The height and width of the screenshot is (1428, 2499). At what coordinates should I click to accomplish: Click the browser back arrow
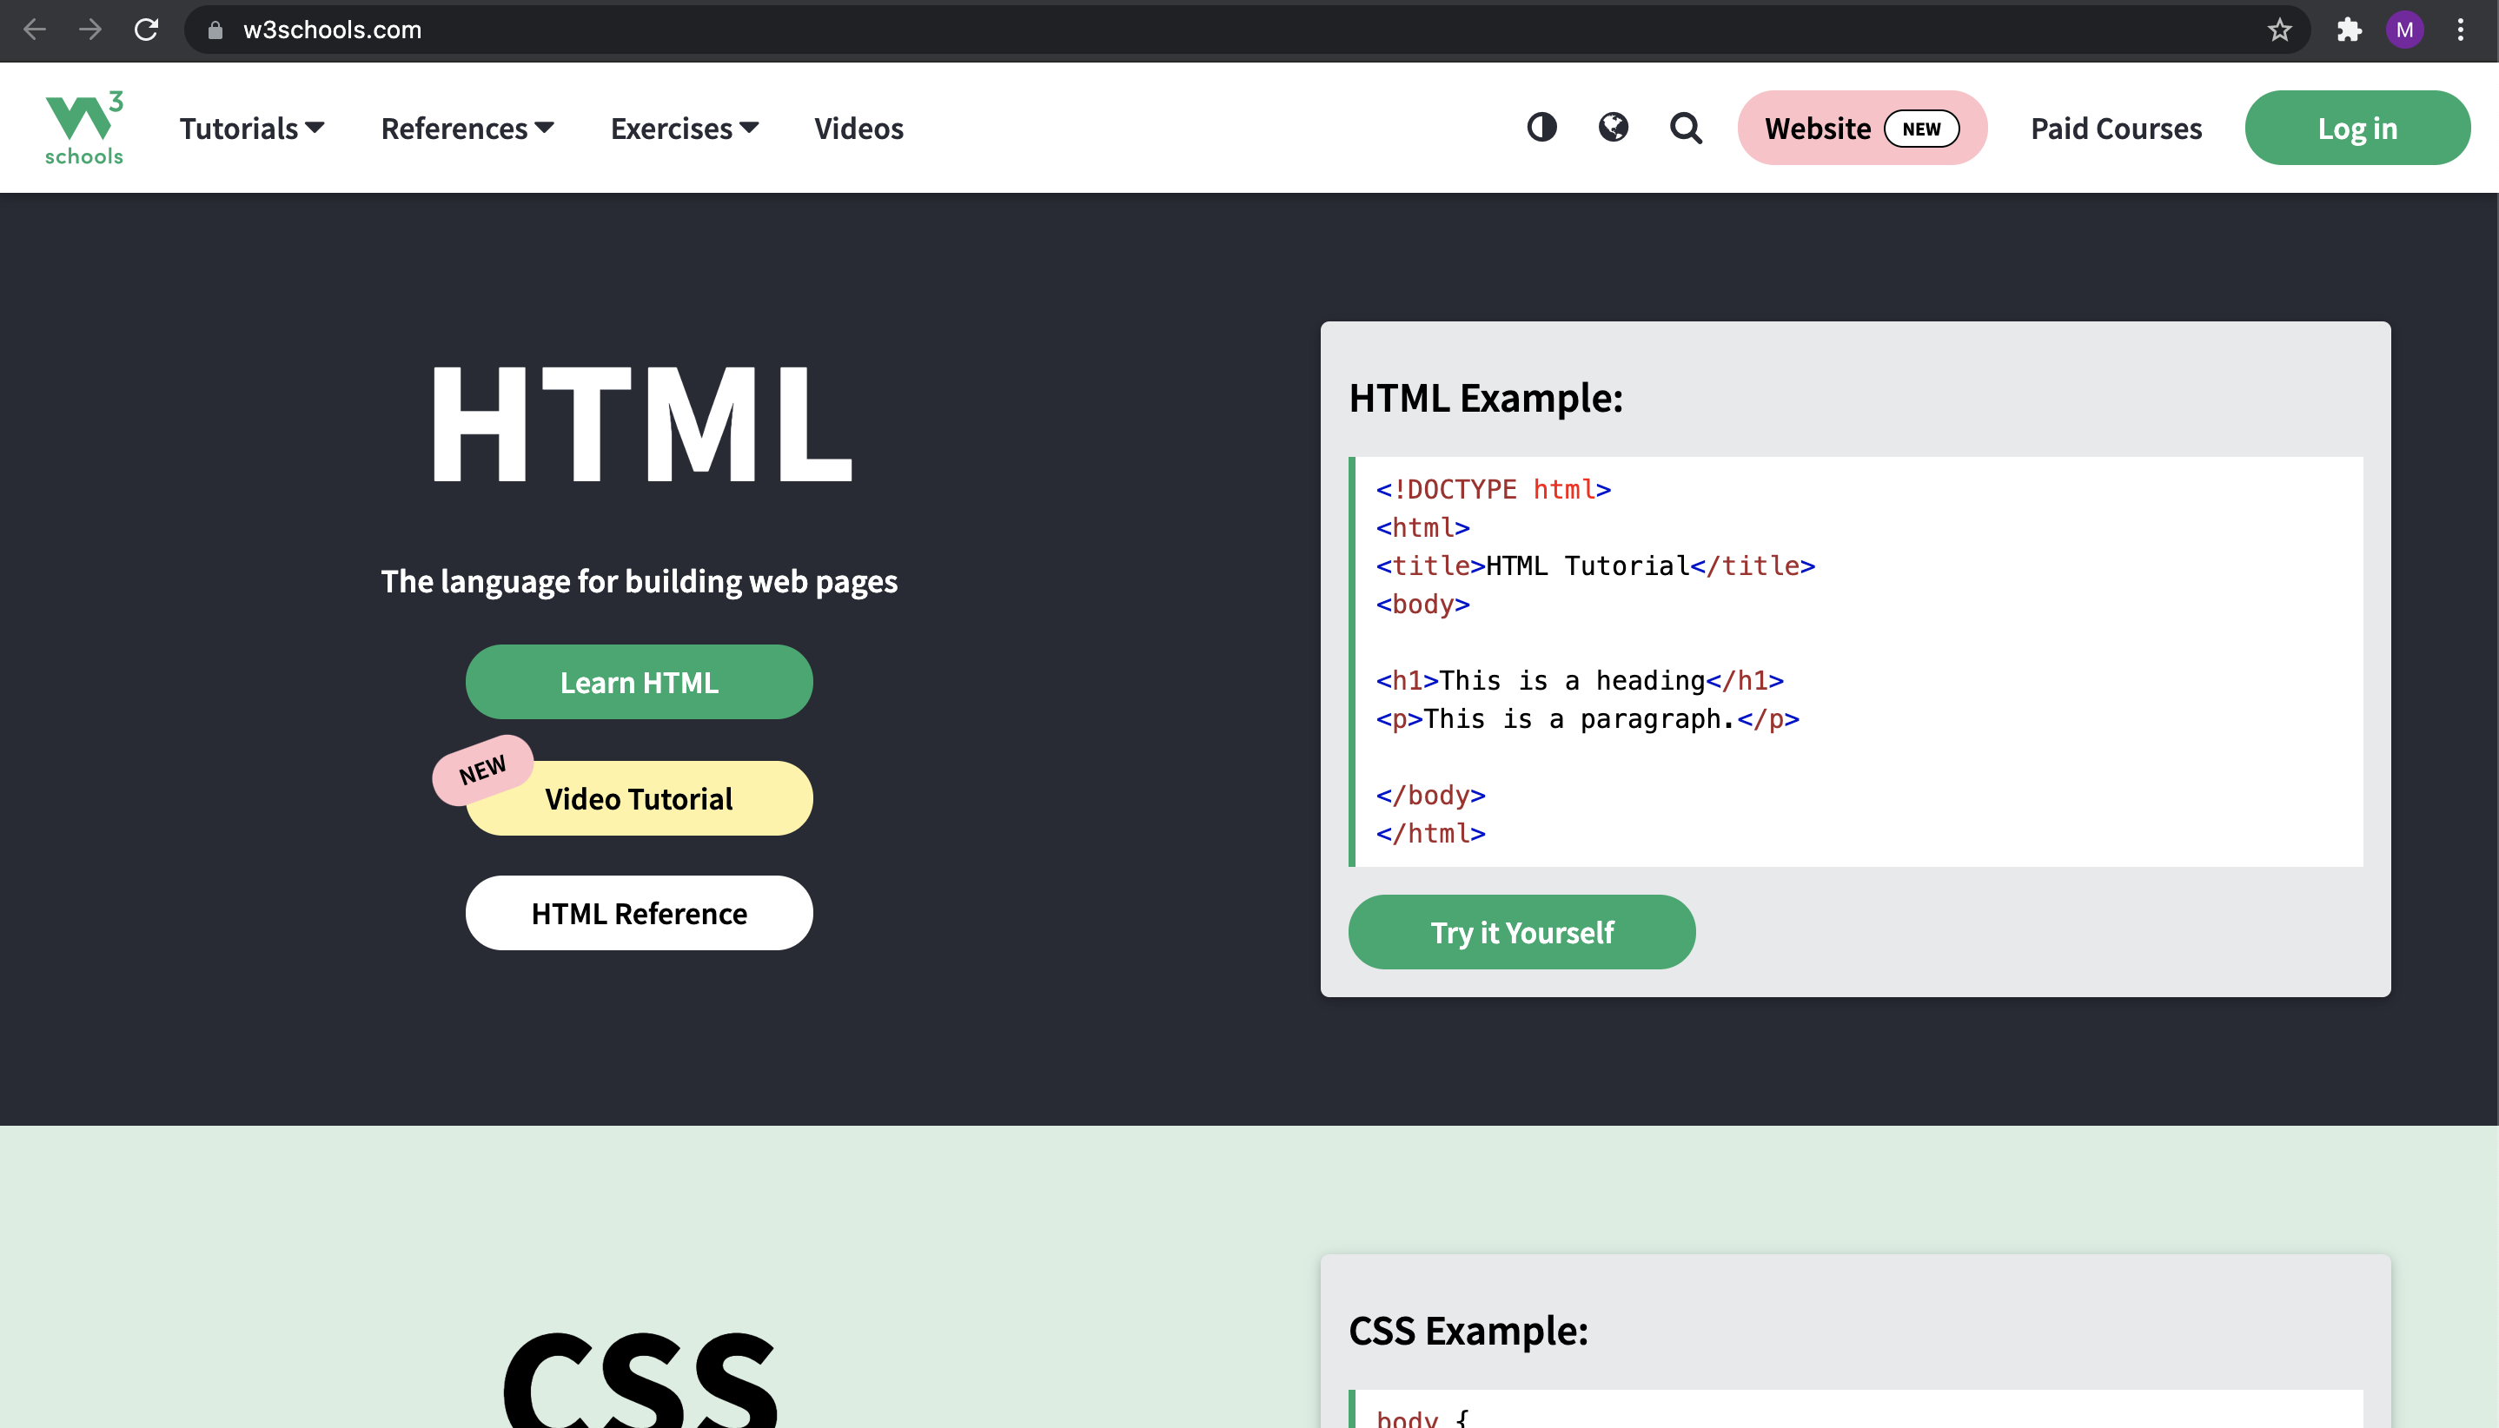(x=36, y=30)
